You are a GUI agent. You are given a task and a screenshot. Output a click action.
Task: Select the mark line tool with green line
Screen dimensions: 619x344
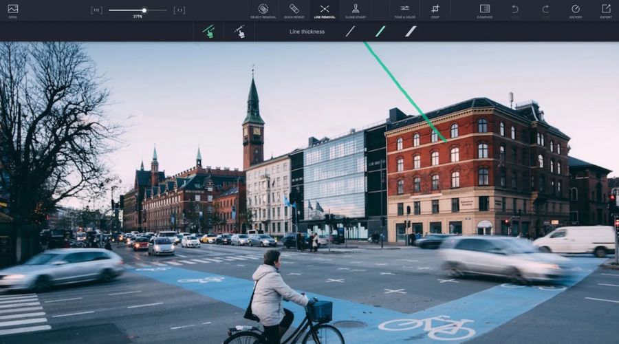[208, 32]
